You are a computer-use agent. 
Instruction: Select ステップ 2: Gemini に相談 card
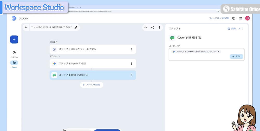coord(93,64)
